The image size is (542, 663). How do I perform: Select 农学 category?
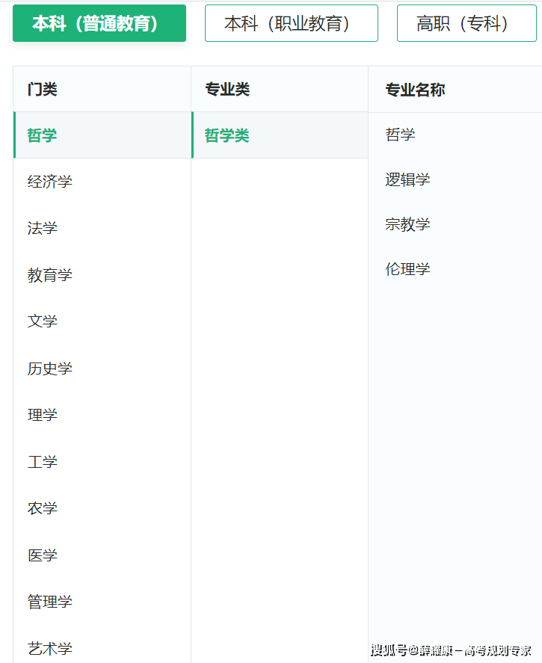tap(102, 508)
